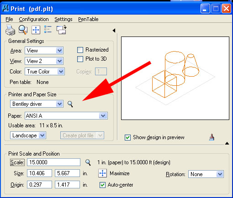The height and width of the screenshot is (198, 233).
Task: Uncheck Show design in preview
Action: 127,137
